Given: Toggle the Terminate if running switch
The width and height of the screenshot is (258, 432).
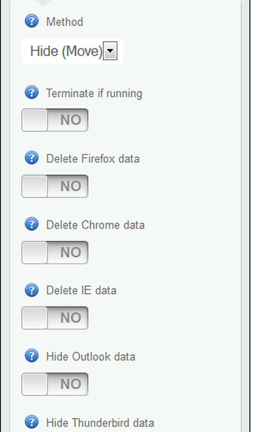Looking at the screenshot, I should (x=55, y=120).
